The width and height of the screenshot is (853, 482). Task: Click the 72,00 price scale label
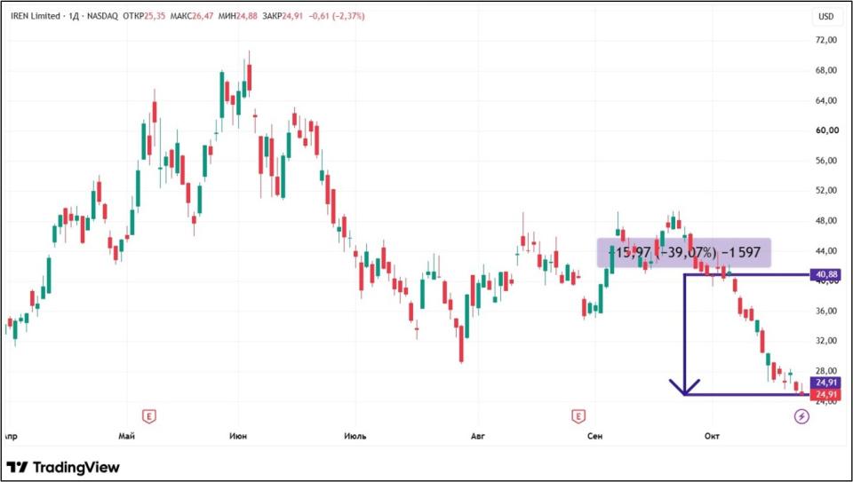point(825,41)
